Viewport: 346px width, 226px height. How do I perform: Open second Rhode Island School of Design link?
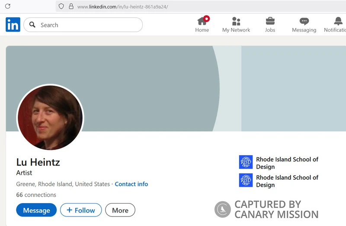coord(287,181)
